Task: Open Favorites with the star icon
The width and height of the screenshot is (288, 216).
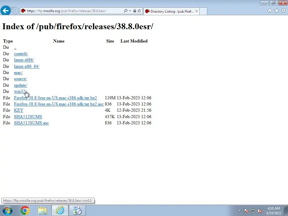Action: pyautogui.click(x=276, y=11)
